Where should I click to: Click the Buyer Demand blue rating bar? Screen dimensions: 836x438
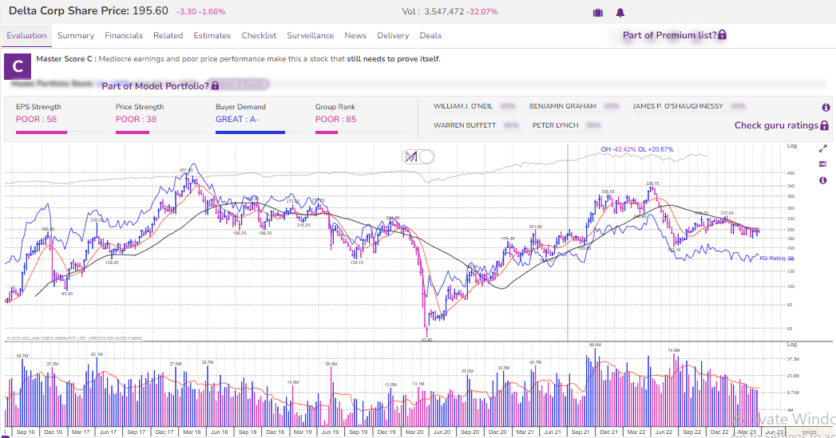[x=250, y=132]
